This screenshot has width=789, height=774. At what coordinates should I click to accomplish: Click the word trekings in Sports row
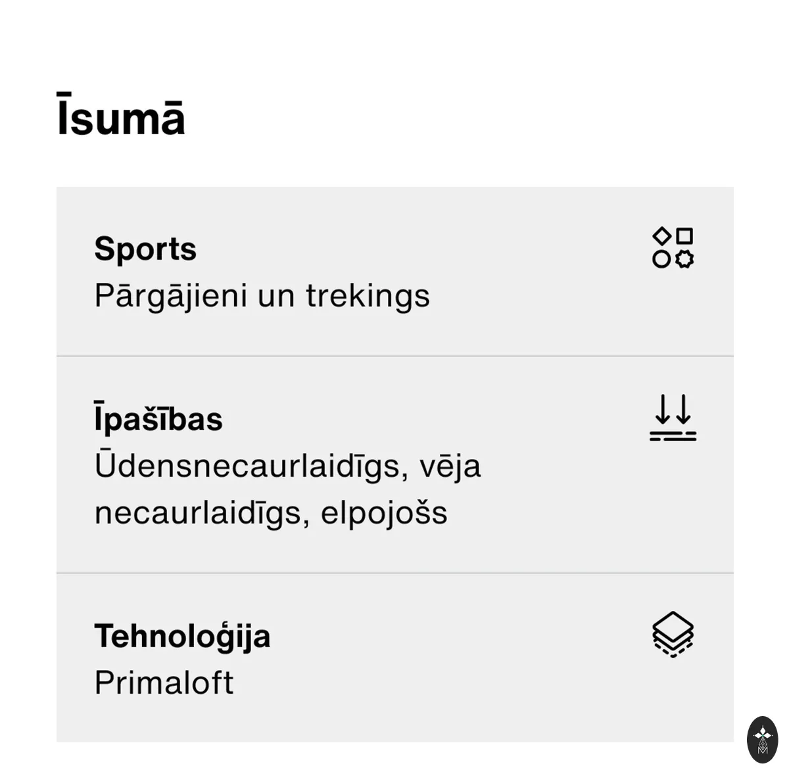point(368,296)
